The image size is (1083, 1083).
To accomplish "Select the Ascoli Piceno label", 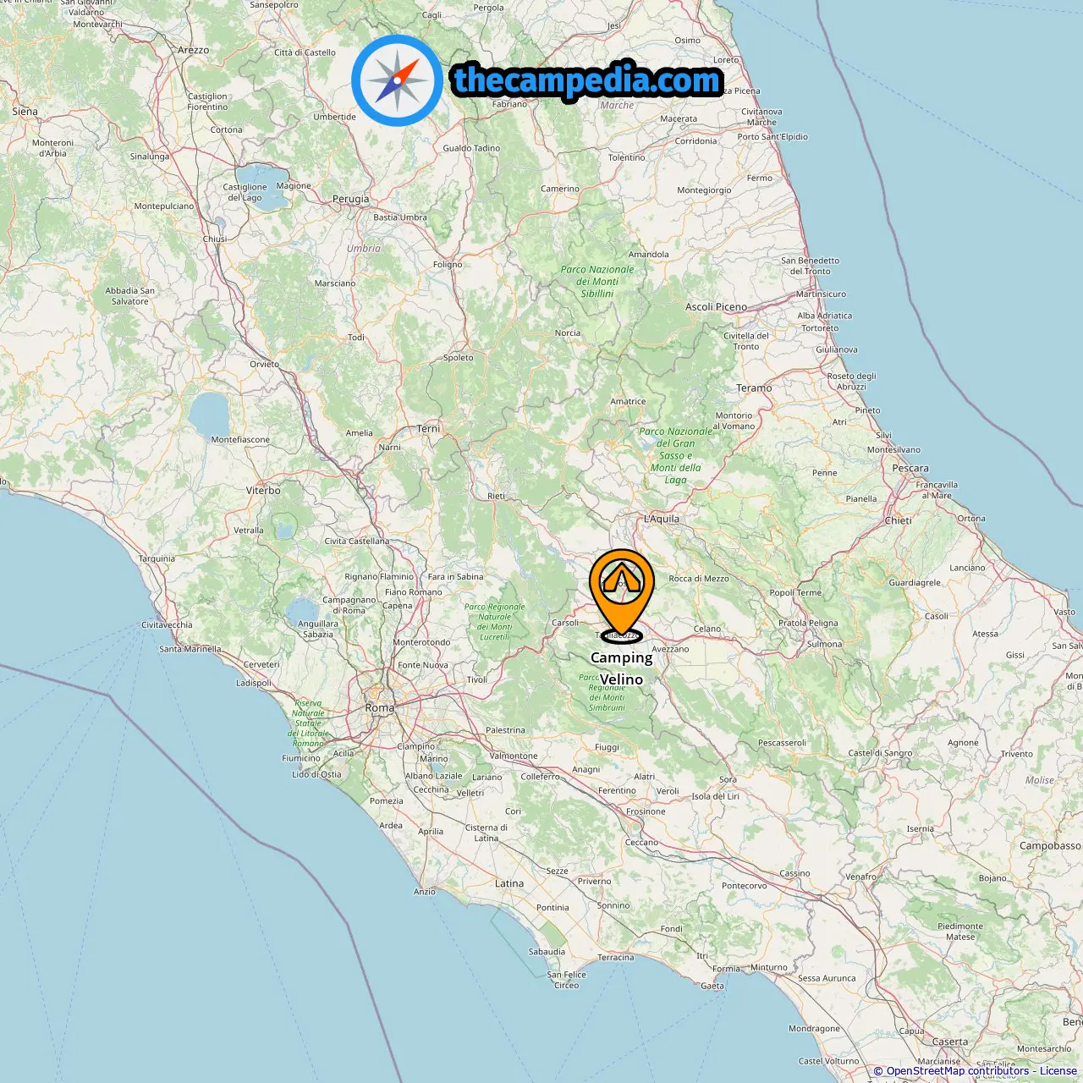I will click(717, 307).
